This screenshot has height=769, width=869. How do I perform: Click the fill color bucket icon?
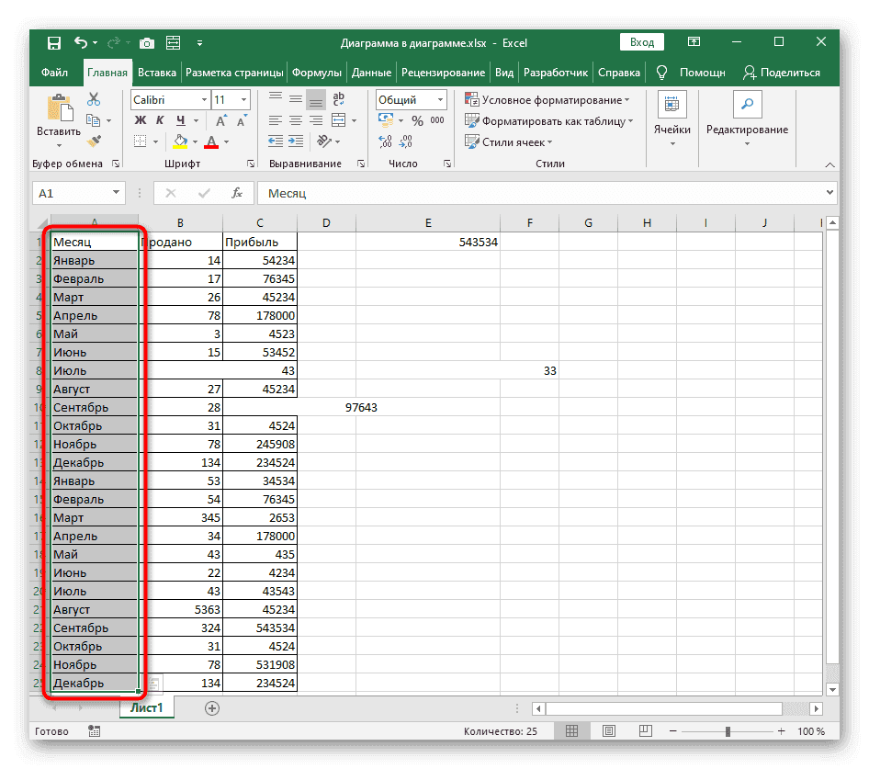point(180,141)
